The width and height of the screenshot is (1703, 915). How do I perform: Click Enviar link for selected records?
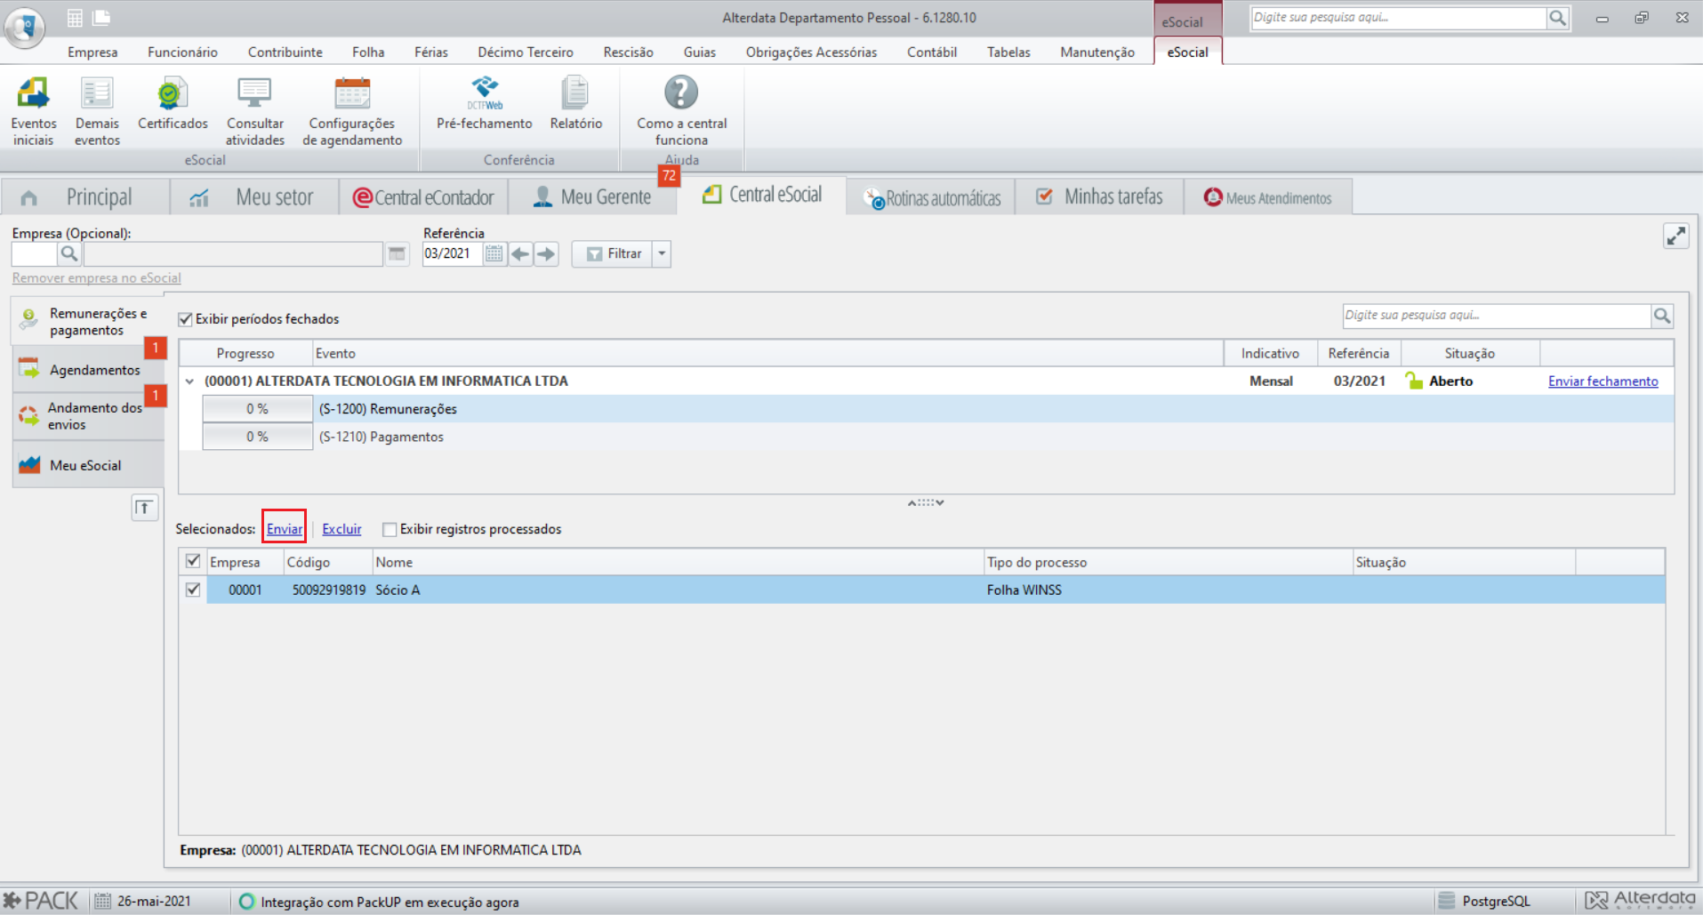click(x=285, y=529)
